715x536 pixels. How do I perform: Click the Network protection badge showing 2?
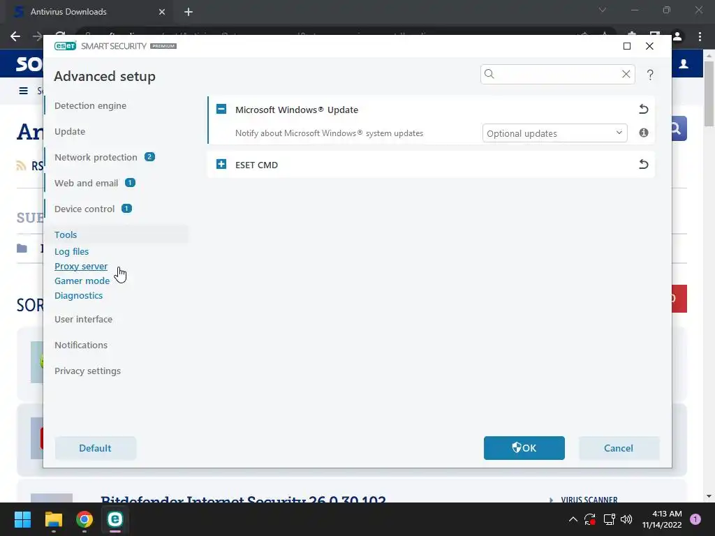point(149,157)
